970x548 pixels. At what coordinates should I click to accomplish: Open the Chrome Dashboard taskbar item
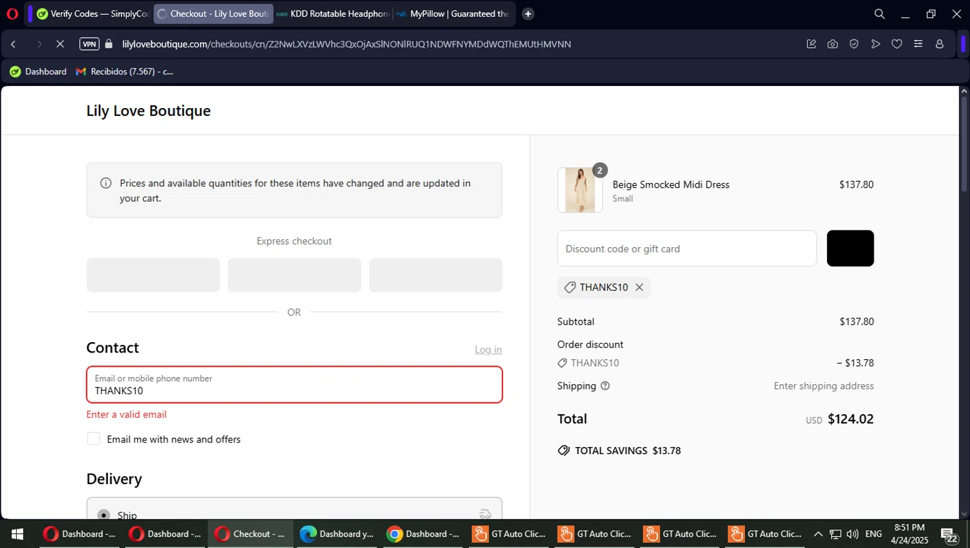423,534
